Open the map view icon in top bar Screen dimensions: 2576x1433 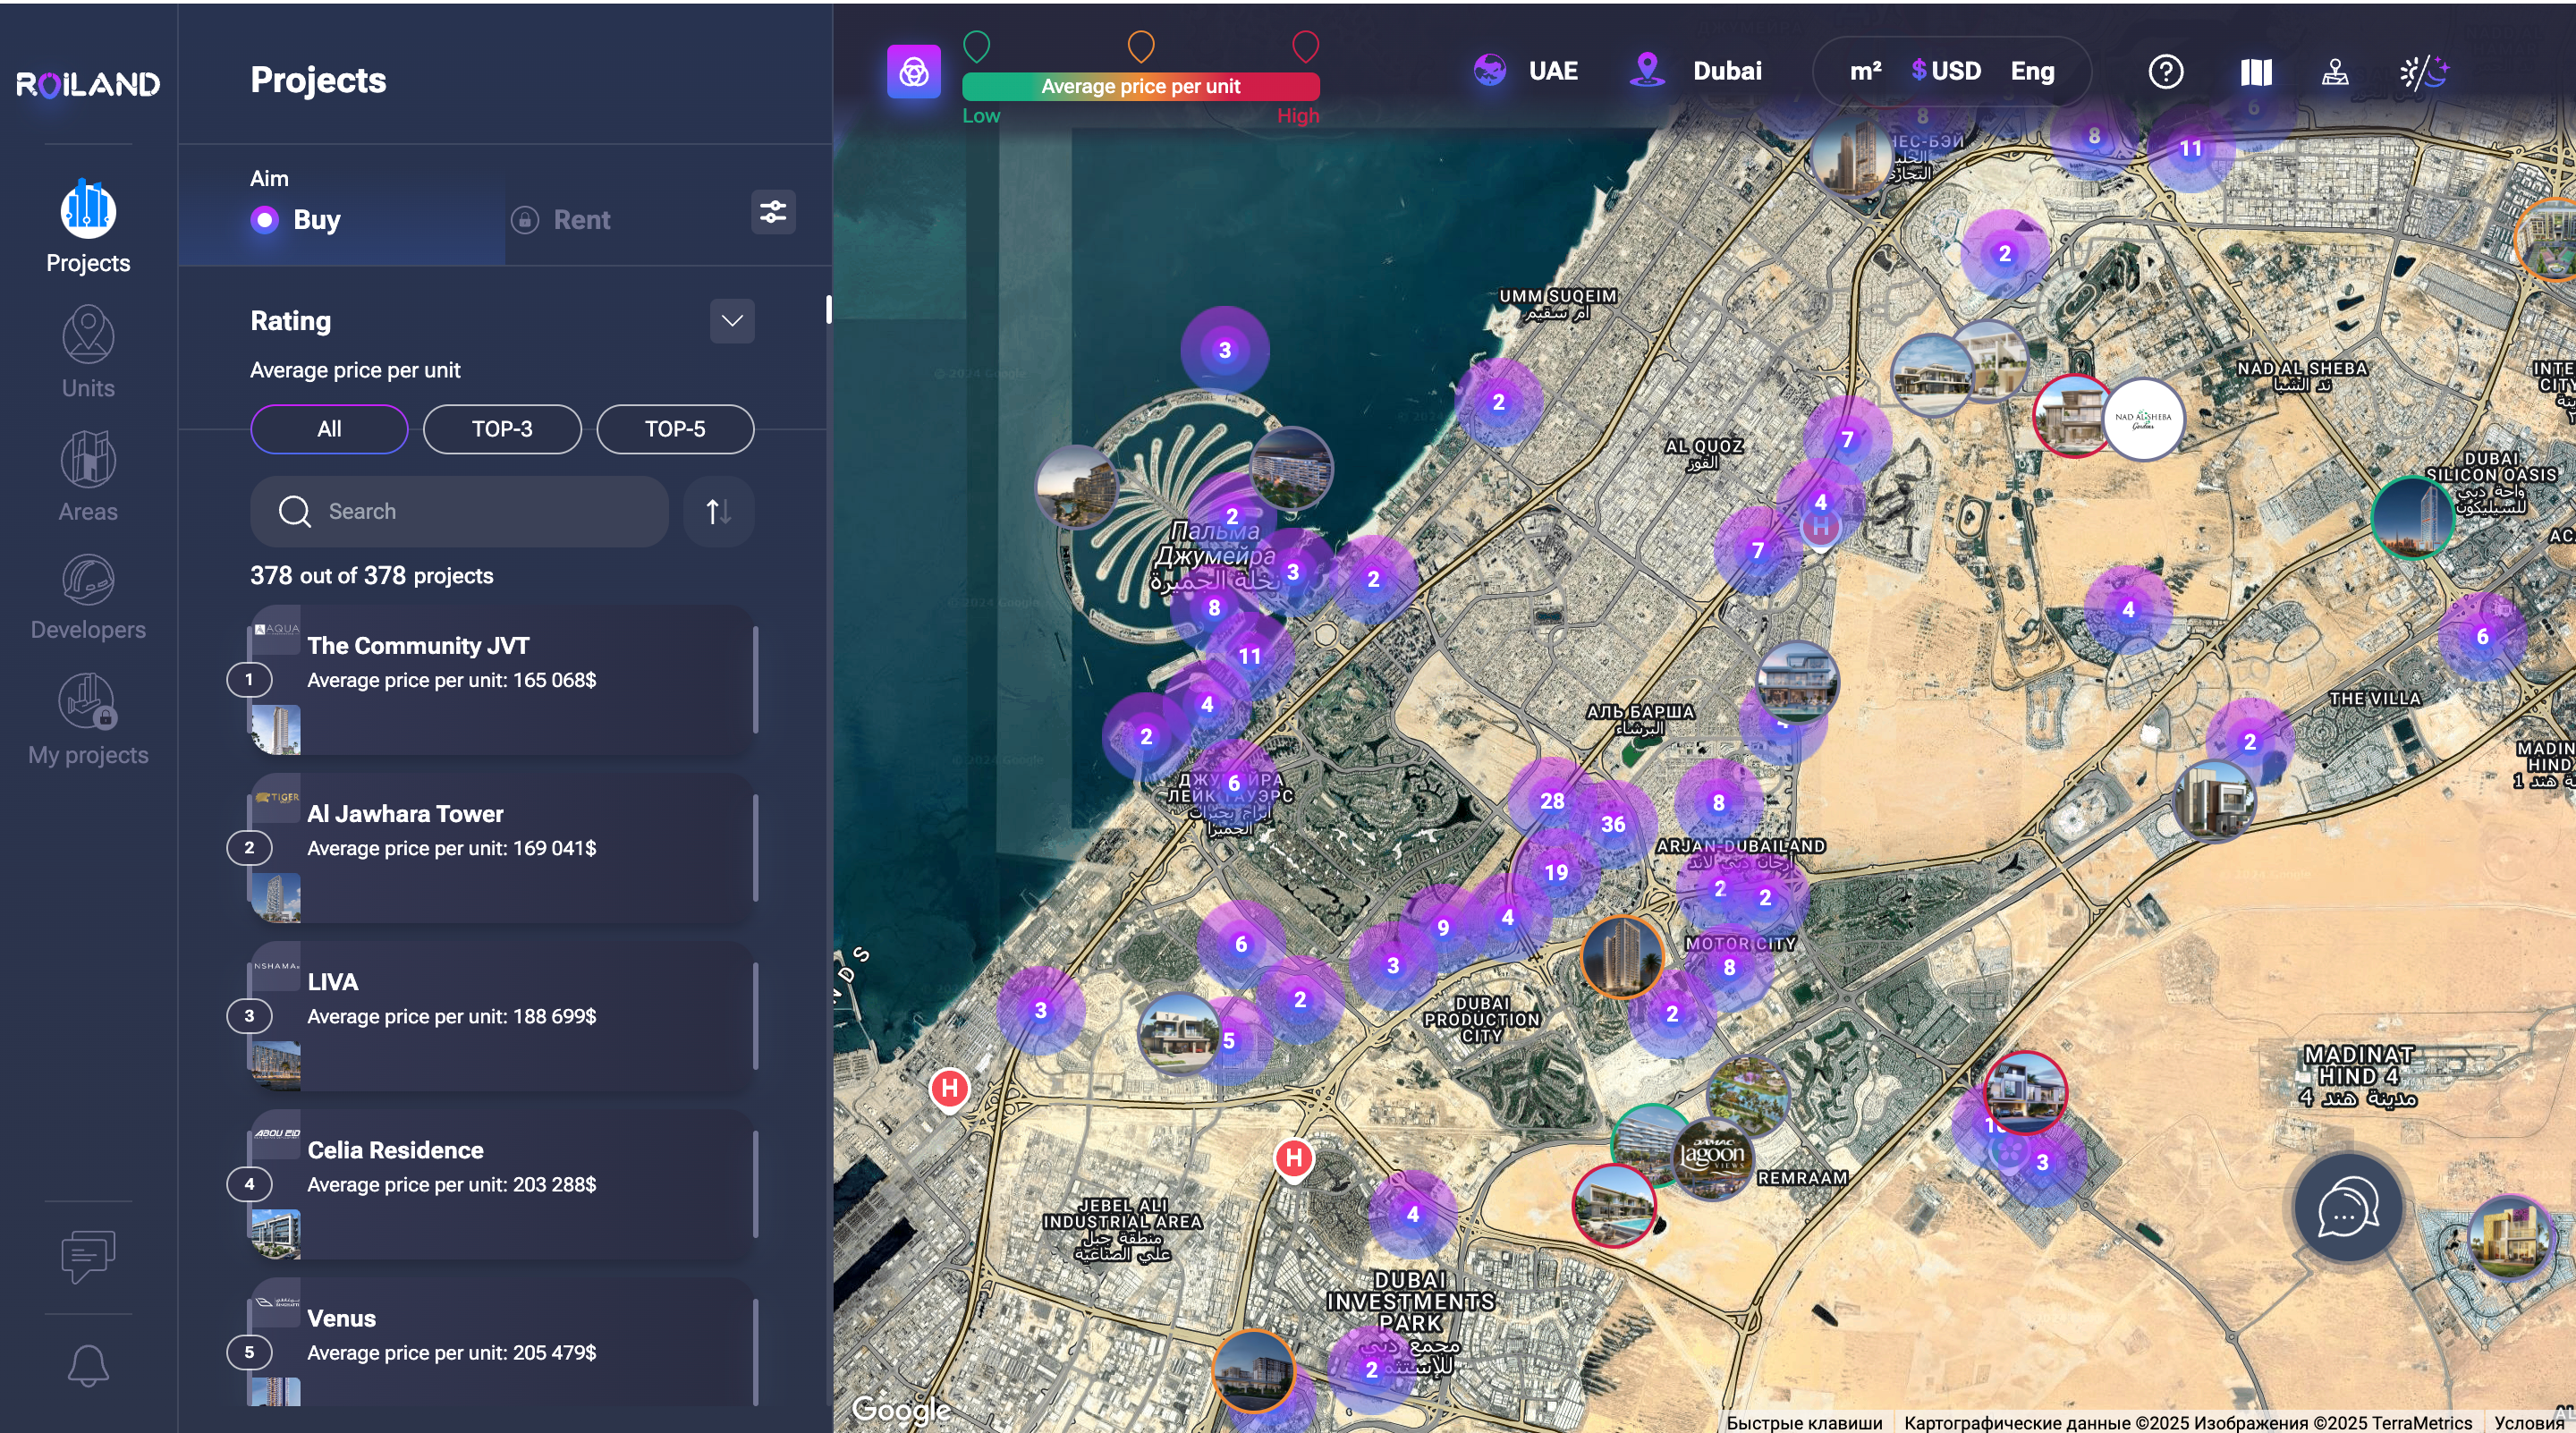click(x=2256, y=72)
